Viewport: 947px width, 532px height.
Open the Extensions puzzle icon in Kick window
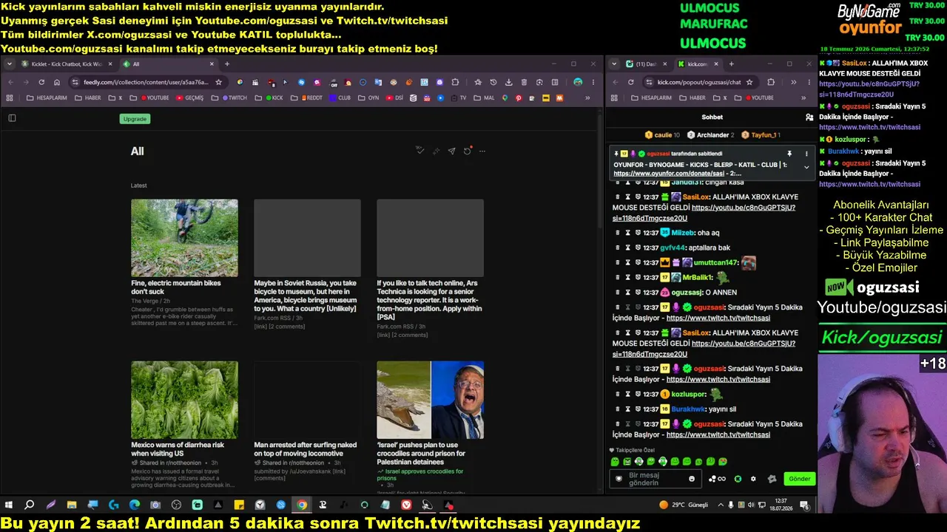pos(771,82)
